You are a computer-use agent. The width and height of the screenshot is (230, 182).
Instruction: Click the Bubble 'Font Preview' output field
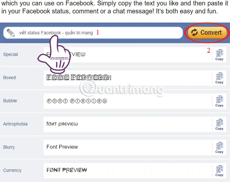point(128,101)
